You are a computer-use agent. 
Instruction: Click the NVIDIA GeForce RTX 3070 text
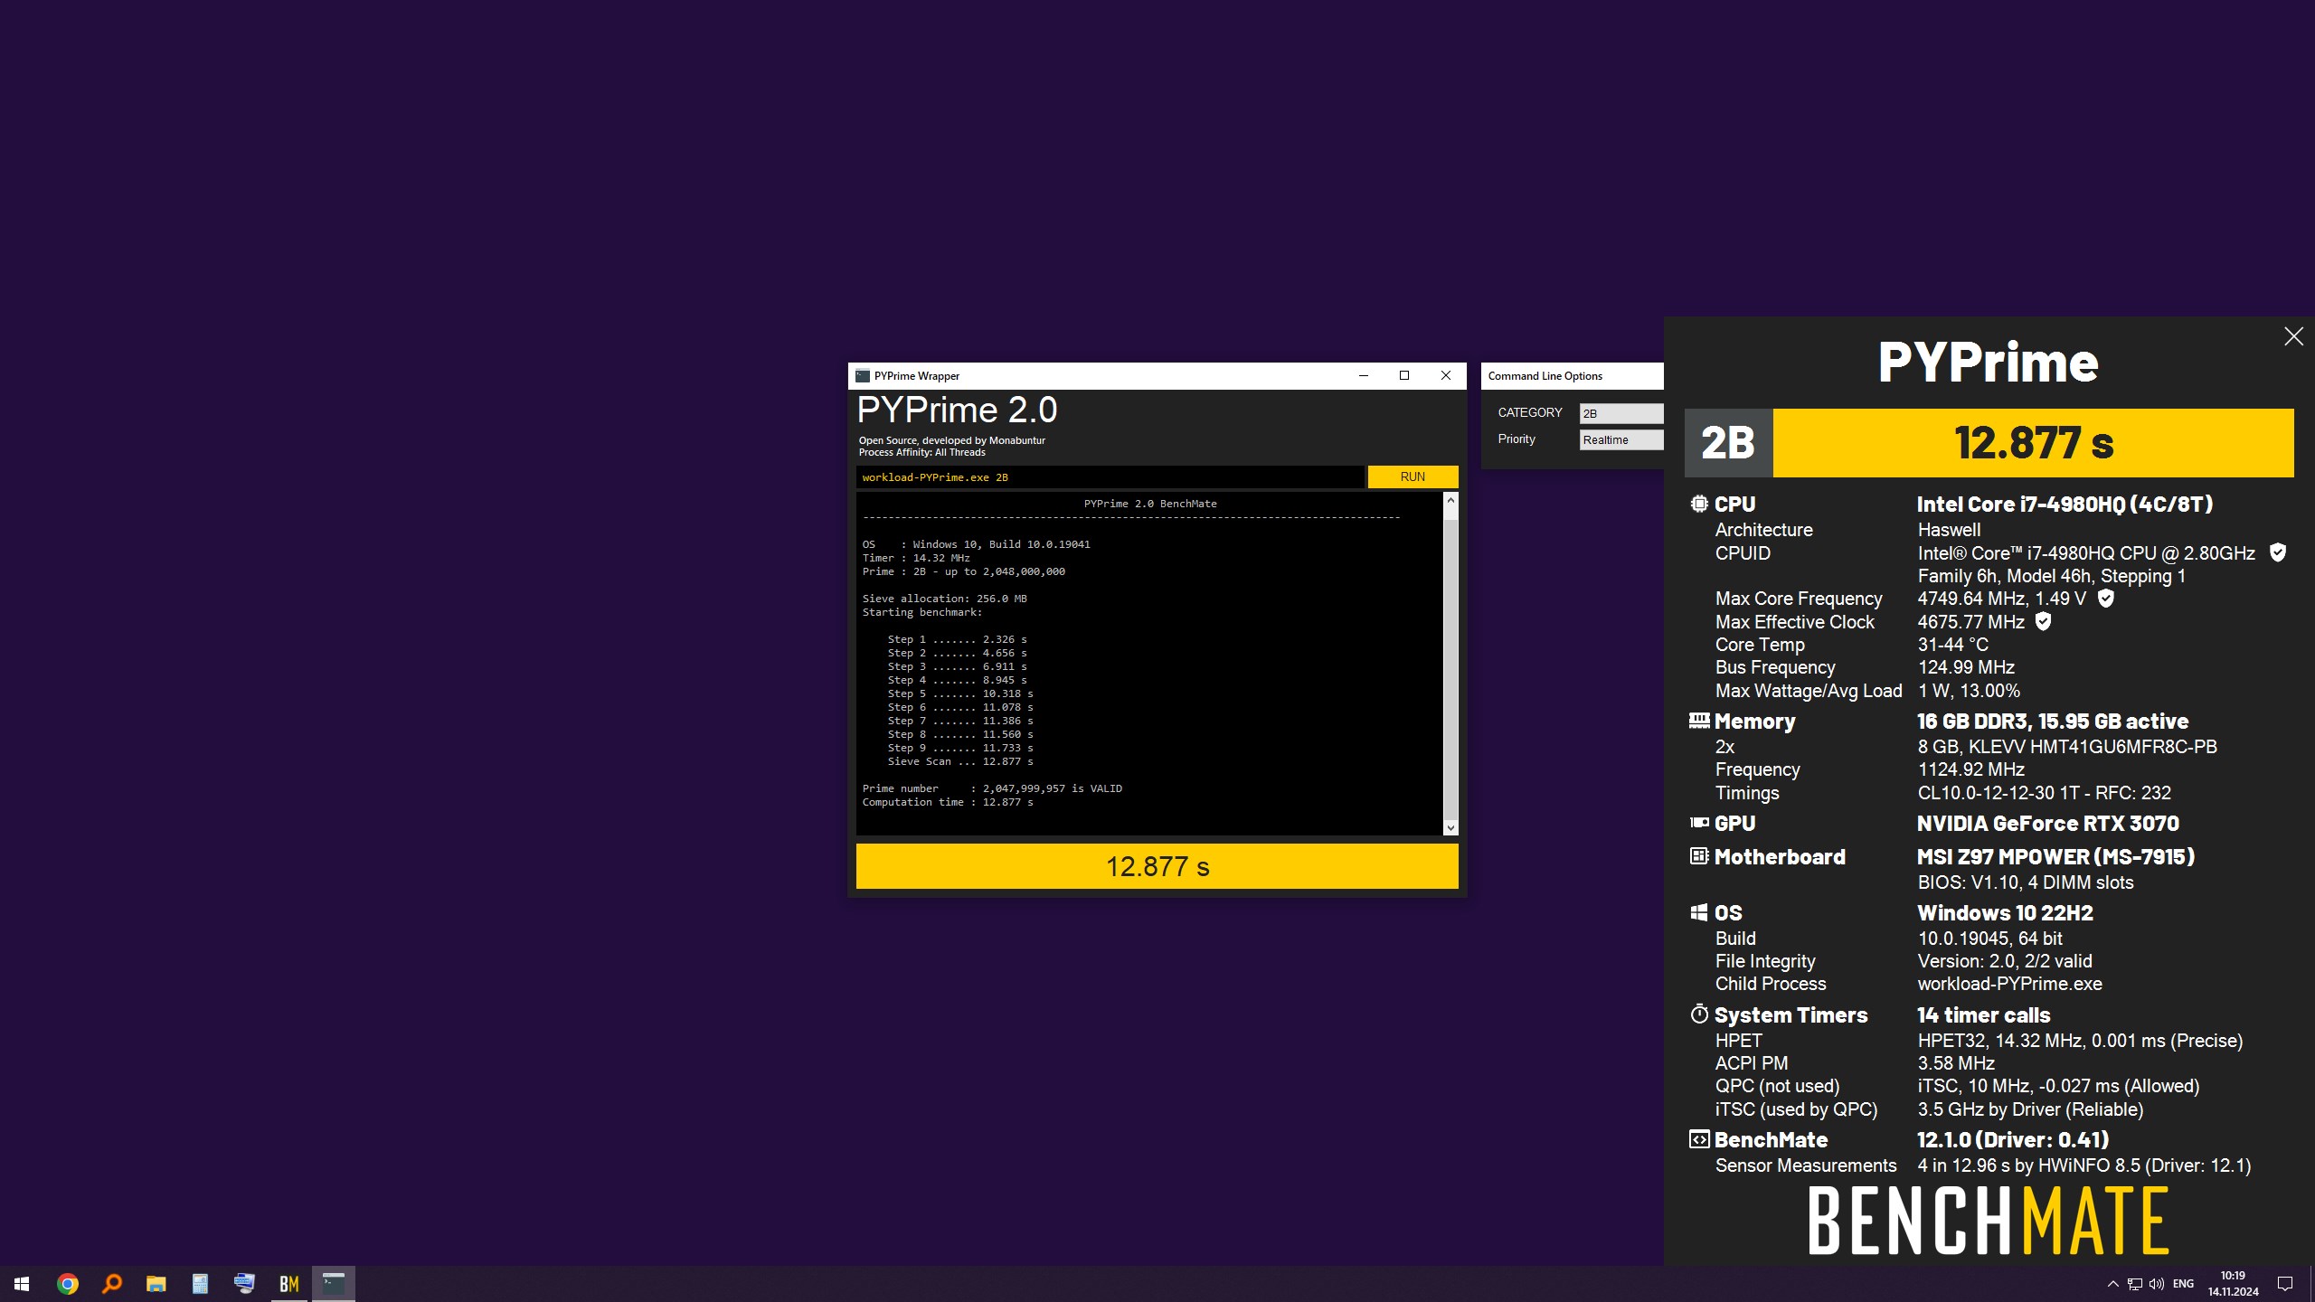point(2047,824)
